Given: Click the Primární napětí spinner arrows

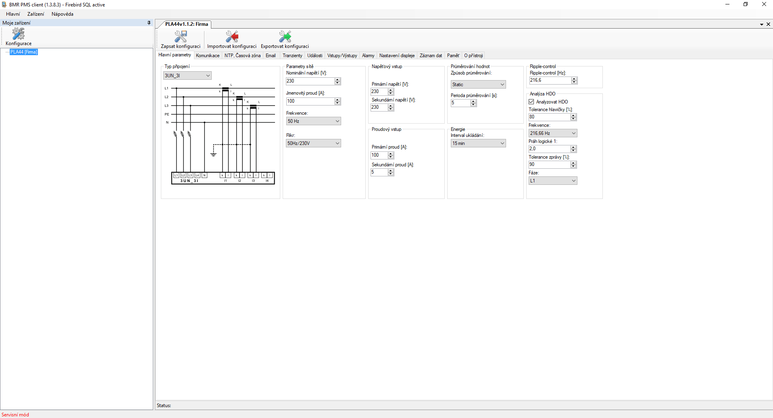Looking at the screenshot, I should pyautogui.click(x=391, y=92).
